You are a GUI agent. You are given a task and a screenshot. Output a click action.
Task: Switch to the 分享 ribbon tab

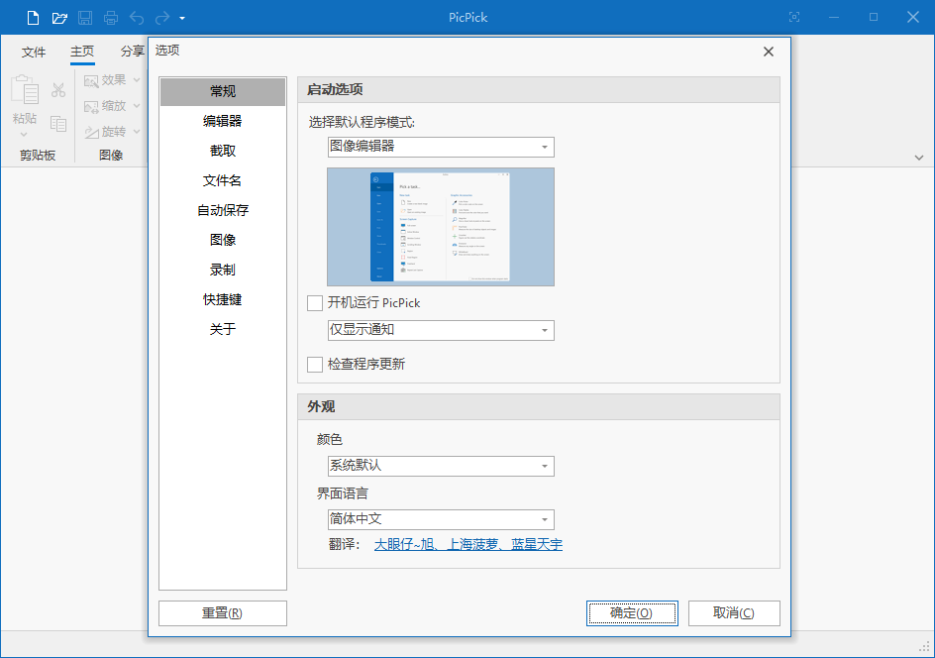133,52
